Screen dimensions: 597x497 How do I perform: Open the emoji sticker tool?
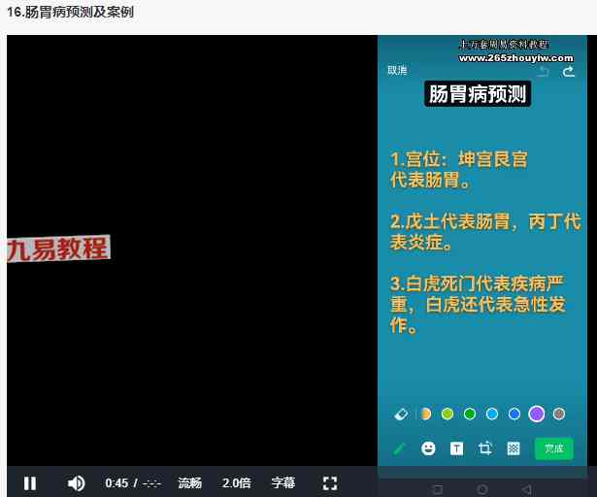(428, 448)
